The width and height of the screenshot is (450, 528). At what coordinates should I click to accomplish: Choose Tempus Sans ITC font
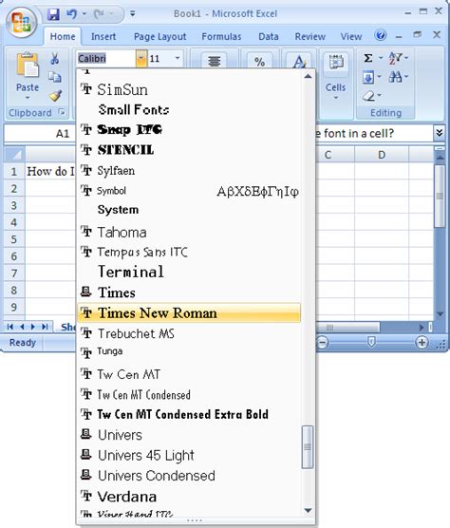tap(189, 252)
